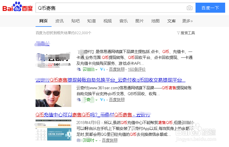Switch to the 资讯 tab
The width and height of the screenshot is (229, 147).
(x=60, y=21)
